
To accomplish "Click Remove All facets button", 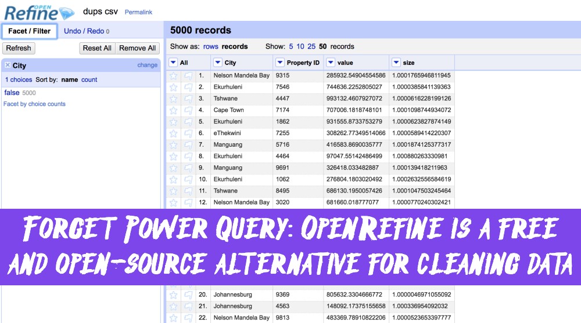I will coord(138,48).
